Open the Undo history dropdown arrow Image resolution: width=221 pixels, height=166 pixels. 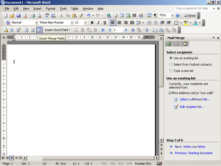point(93,15)
